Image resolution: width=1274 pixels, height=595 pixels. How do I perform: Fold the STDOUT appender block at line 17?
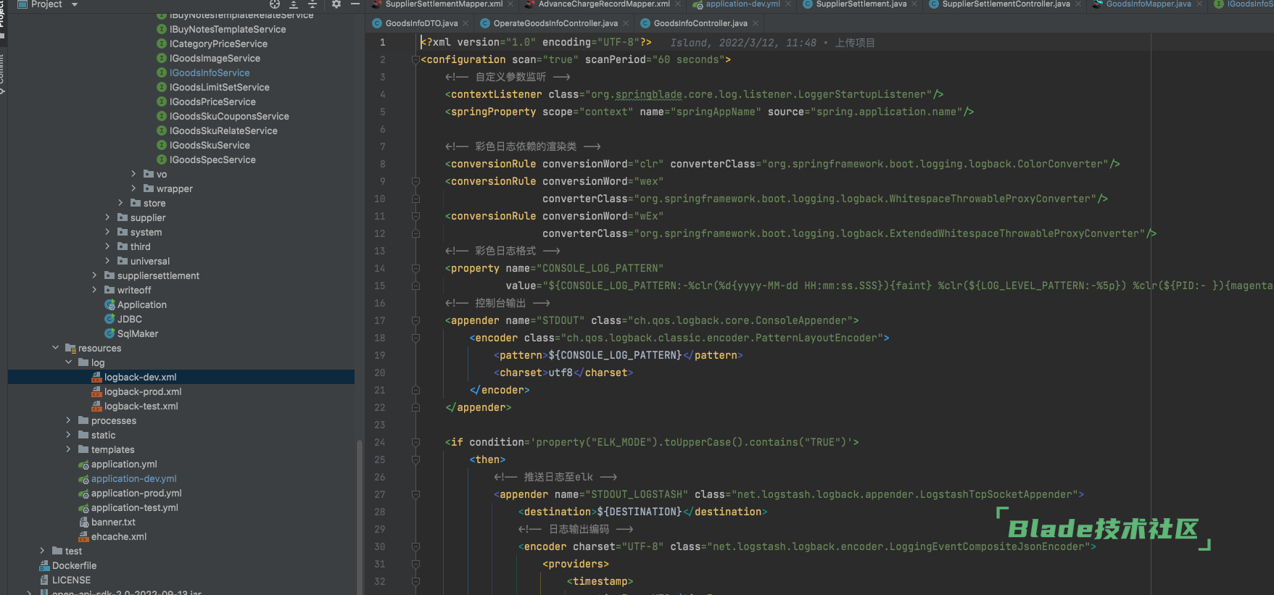pos(415,320)
